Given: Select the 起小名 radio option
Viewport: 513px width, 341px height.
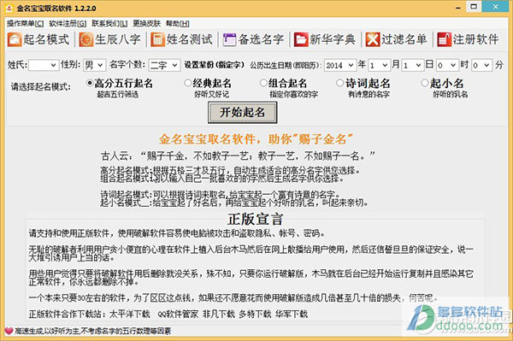Looking at the screenshot, I should pos(424,83).
